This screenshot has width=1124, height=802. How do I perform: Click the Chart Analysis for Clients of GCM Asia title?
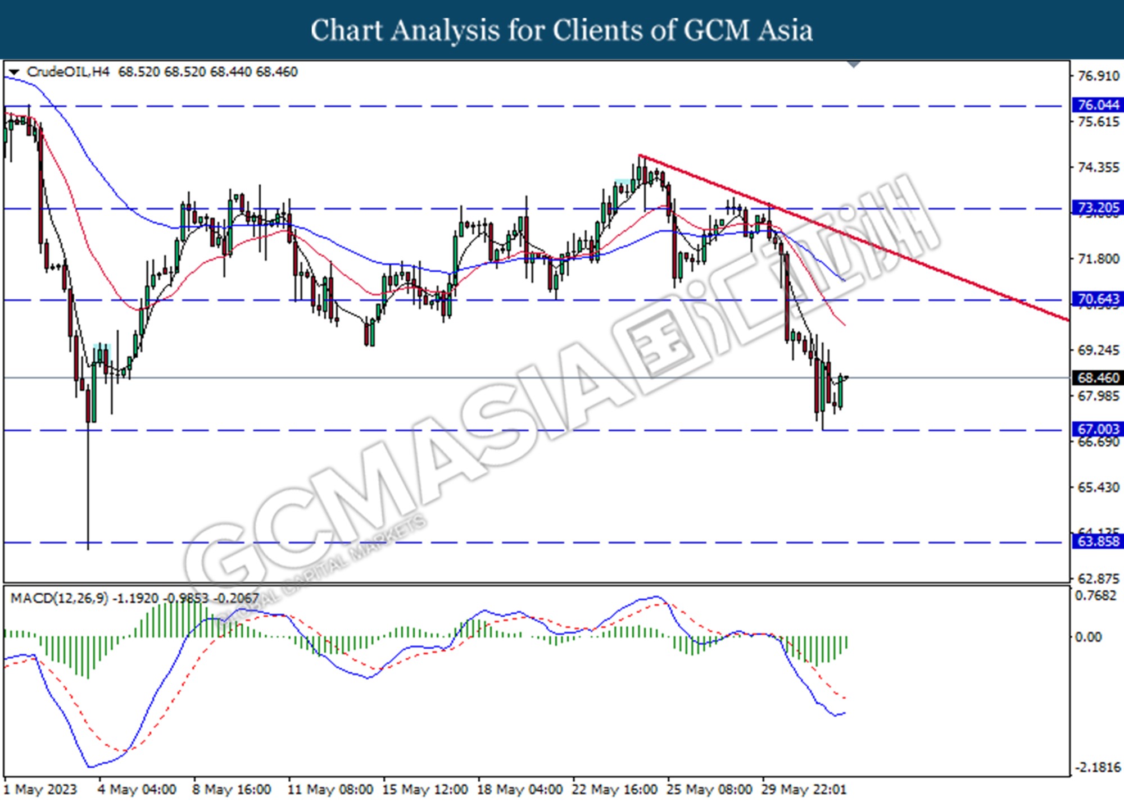coord(561,30)
